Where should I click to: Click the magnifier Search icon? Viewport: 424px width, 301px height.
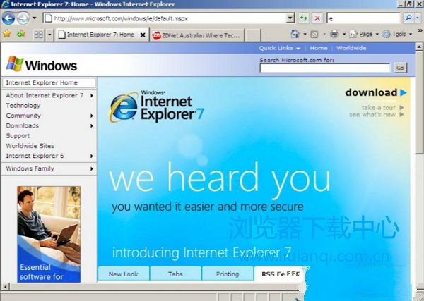coord(408,18)
